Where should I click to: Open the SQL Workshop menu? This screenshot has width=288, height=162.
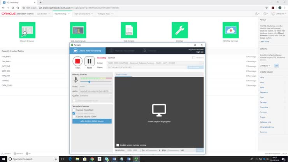pos(62,14)
